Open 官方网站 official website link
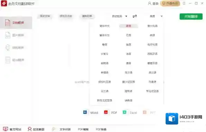The height and width of the screenshot is (132, 206). coord(12,129)
